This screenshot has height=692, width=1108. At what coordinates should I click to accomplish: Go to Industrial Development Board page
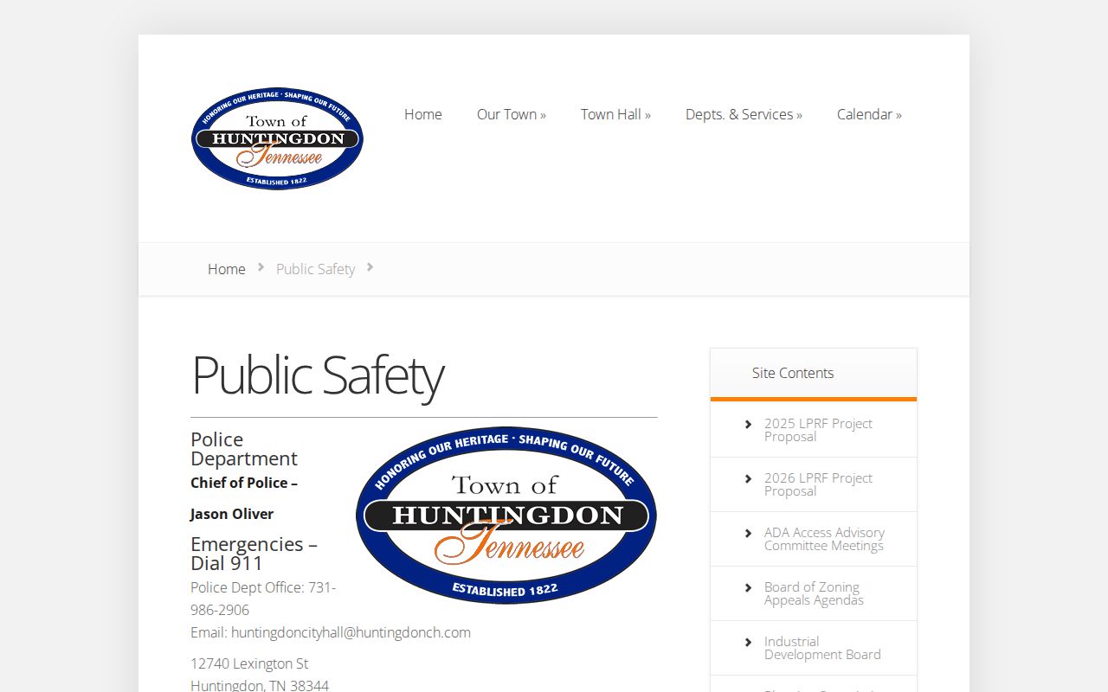coord(822,648)
